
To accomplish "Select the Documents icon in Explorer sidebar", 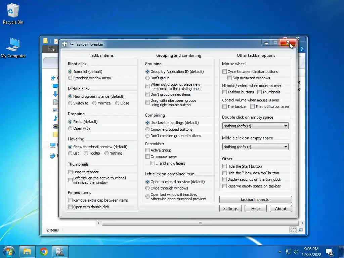I will point(55,102).
